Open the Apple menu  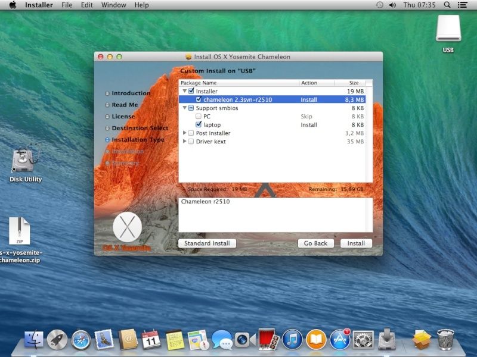pos(13,5)
